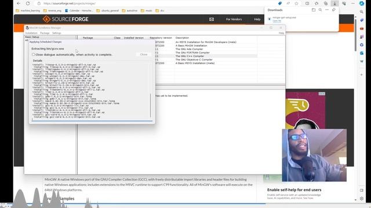Open the Calendar bookmark
The image size is (371, 208).
click(79, 10)
